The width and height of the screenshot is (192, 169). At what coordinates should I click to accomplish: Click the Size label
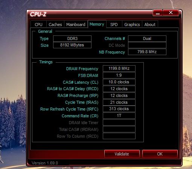44,45
